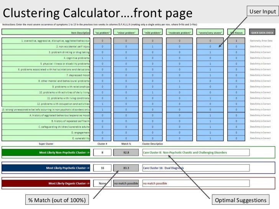Click the 'Optionally, Enter Data' status text

point(261,41)
